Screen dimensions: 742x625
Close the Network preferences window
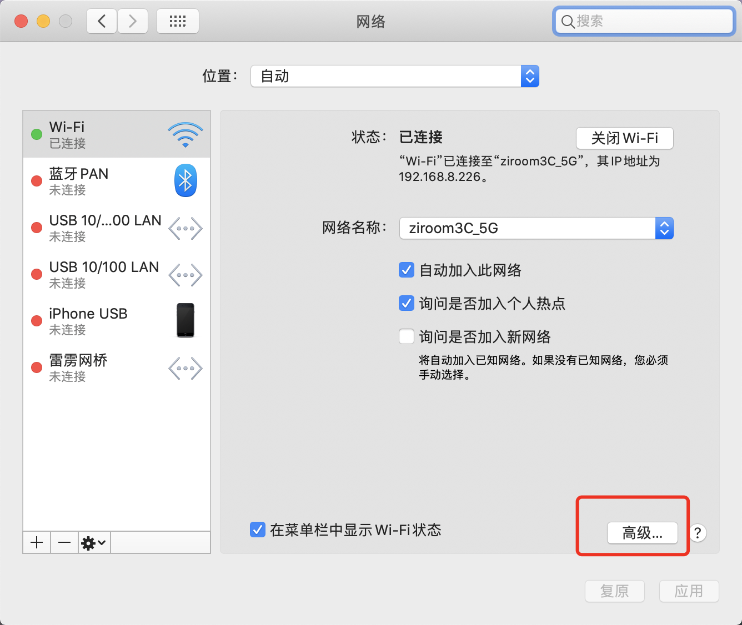pos(21,21)
